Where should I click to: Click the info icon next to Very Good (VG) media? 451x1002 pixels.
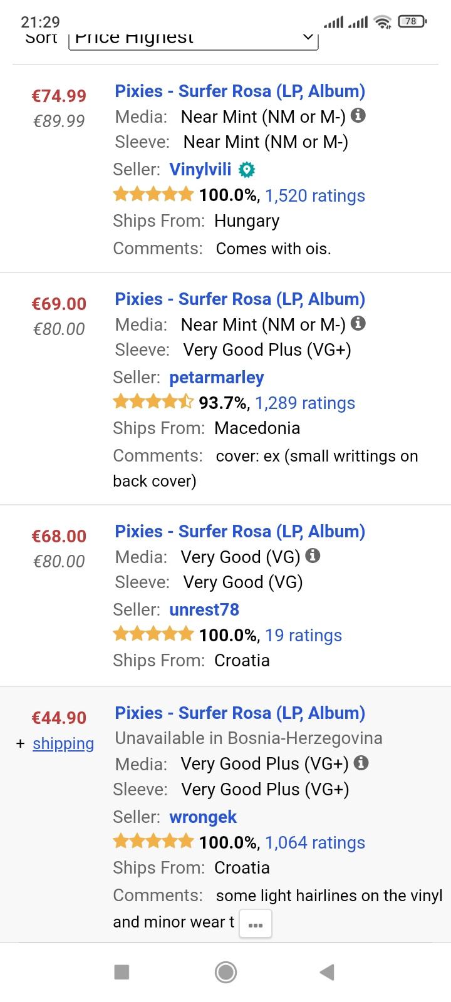(313, 555)
